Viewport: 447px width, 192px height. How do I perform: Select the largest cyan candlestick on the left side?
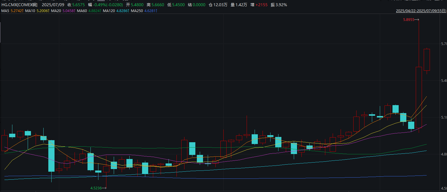click(51, 155)
